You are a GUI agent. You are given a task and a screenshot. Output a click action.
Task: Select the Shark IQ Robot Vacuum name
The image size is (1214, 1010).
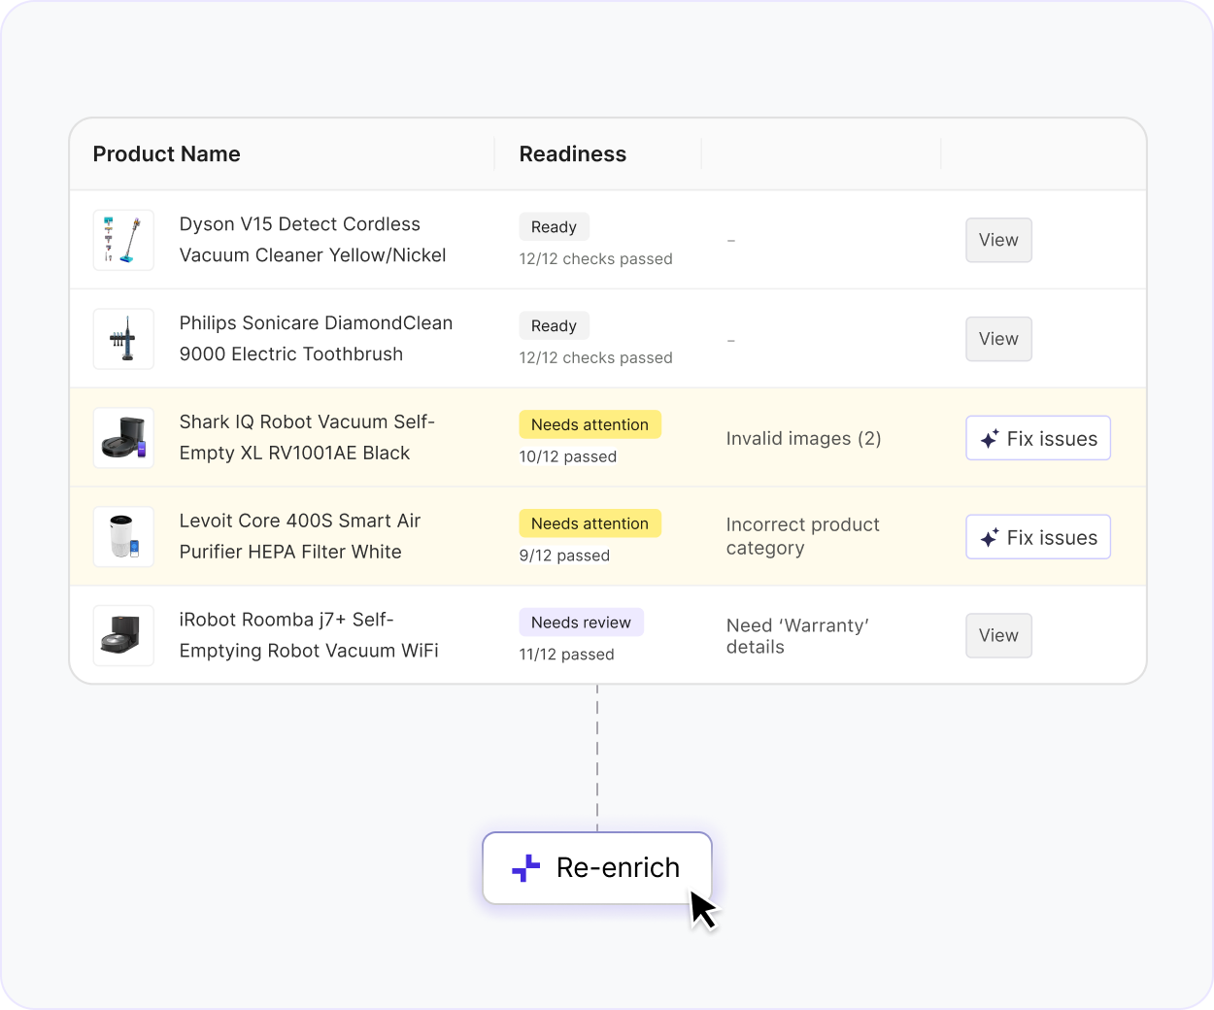[307, 438]
